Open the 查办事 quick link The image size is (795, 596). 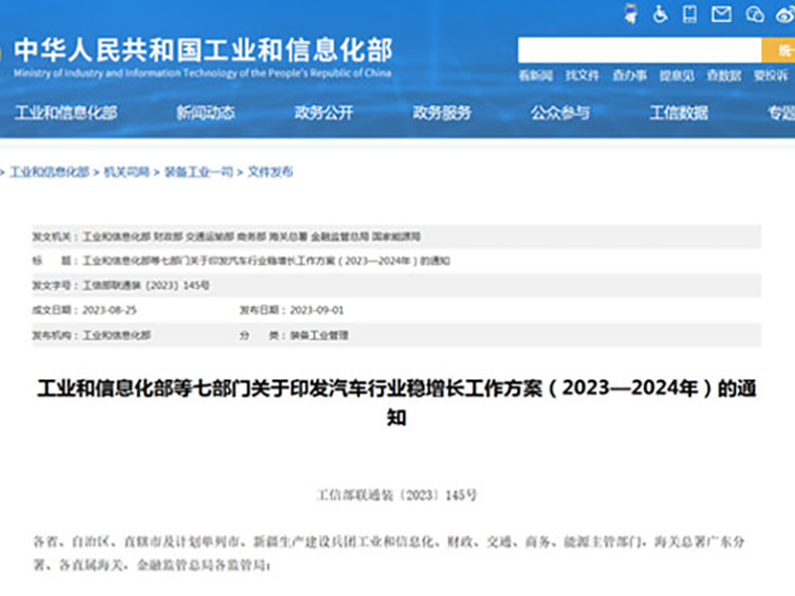629,75
